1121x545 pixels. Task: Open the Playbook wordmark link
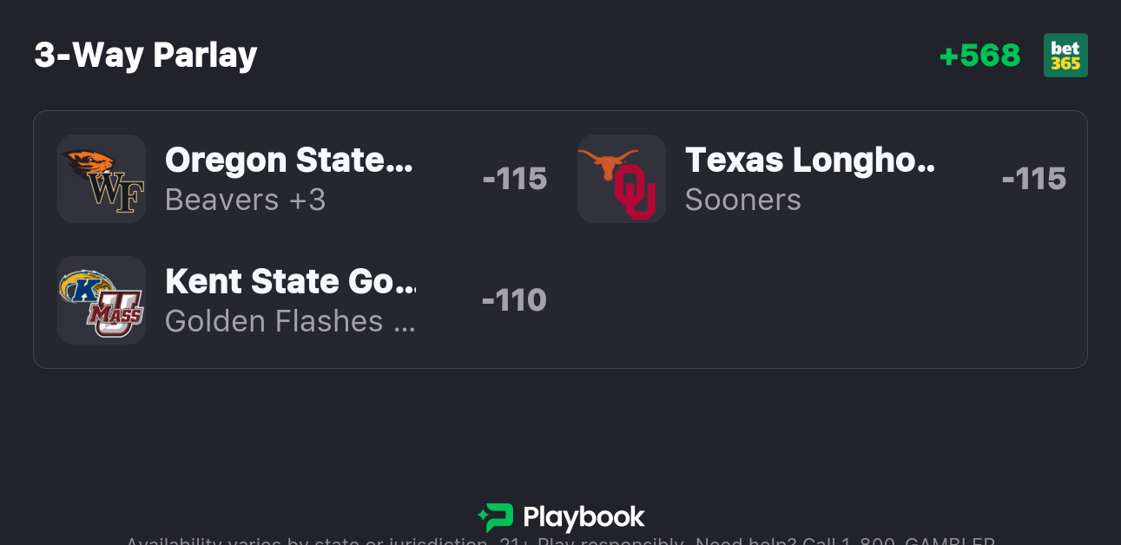(584, 518)
